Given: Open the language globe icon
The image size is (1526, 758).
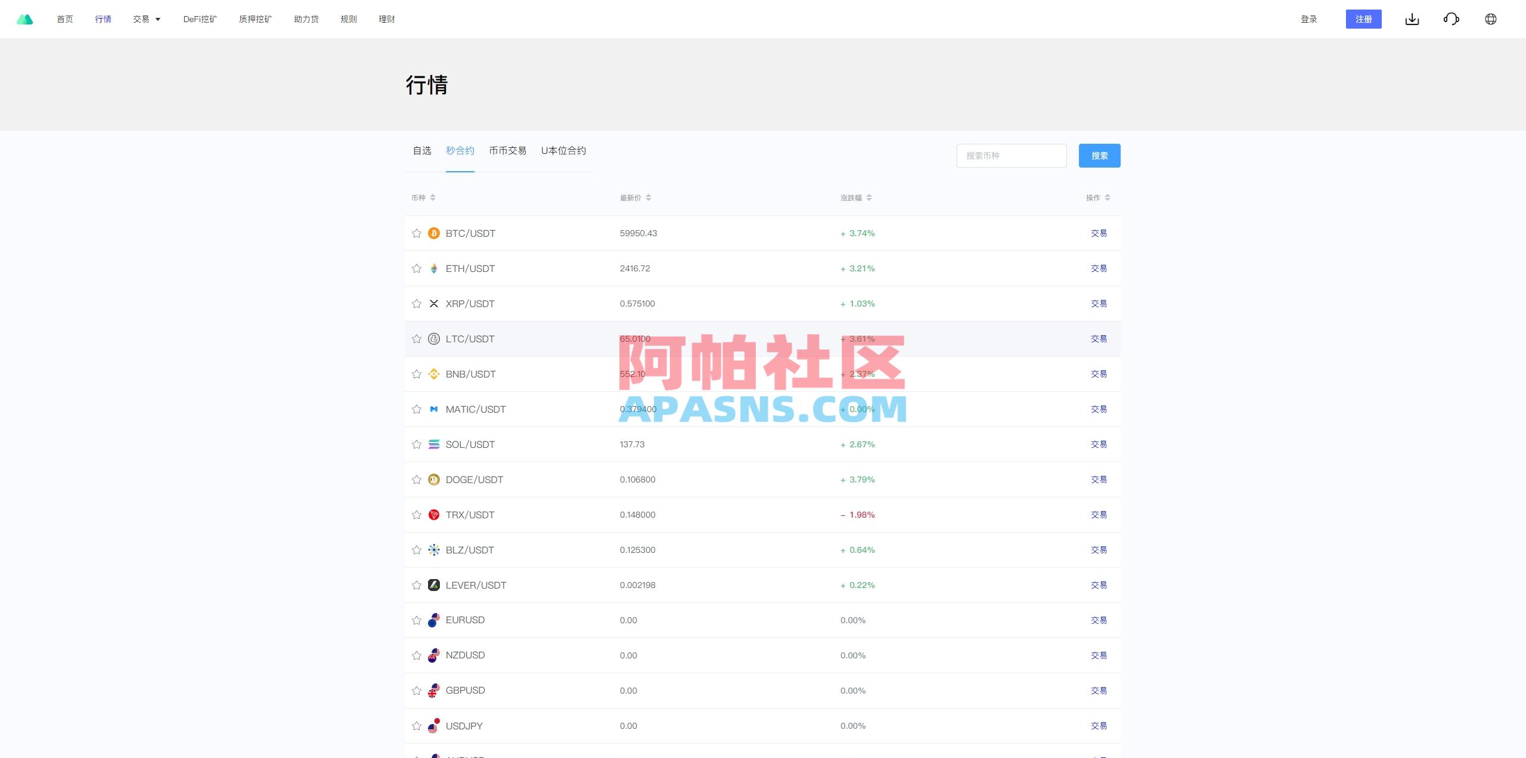Looking at the screenshot, I should click(1490, 18).
